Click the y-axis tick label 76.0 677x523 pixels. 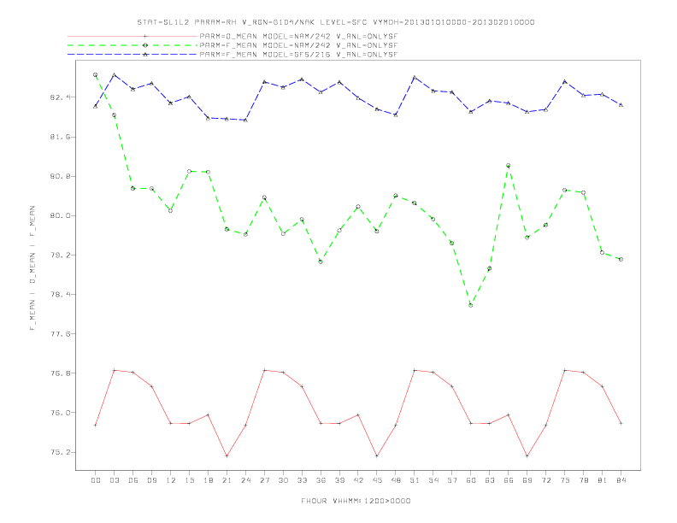(x=60, y=413)
